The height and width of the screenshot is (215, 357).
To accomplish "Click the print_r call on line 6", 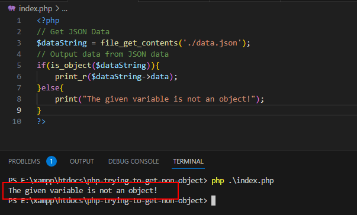I will [71, 77].
